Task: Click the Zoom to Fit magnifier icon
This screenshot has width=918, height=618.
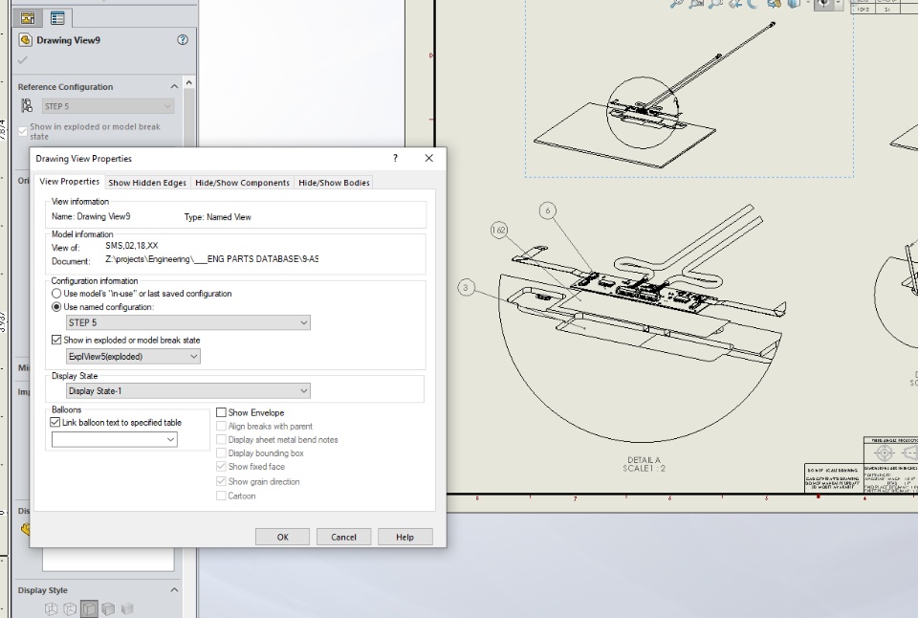Action: tap(677, 4)
